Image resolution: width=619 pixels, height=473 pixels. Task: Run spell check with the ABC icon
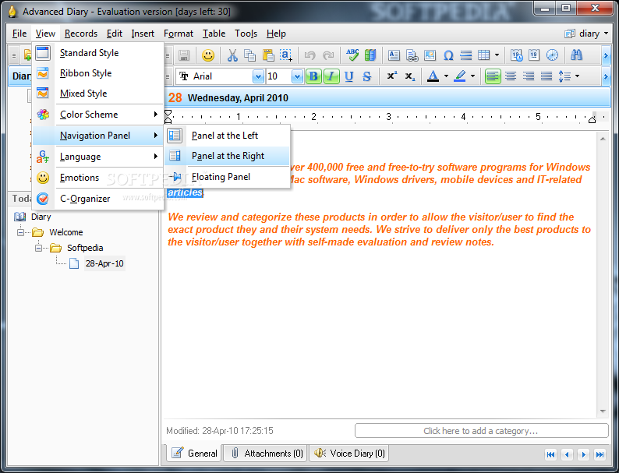click(352, 55)
